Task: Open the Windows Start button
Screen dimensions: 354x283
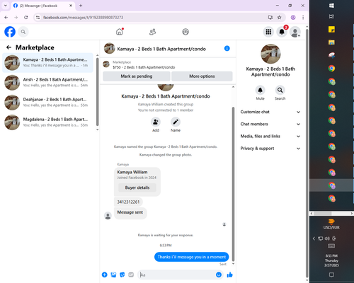Action: (331, 6)
